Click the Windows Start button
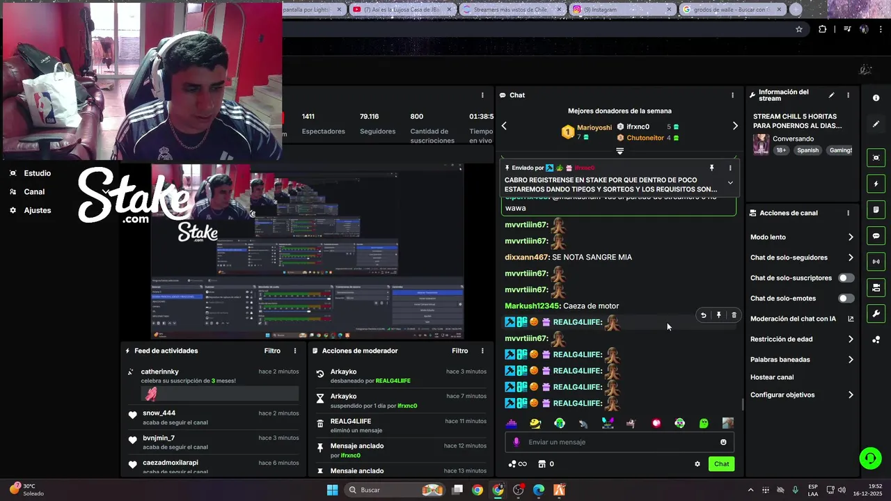The image size is (891, 501). tap(332, 490)
